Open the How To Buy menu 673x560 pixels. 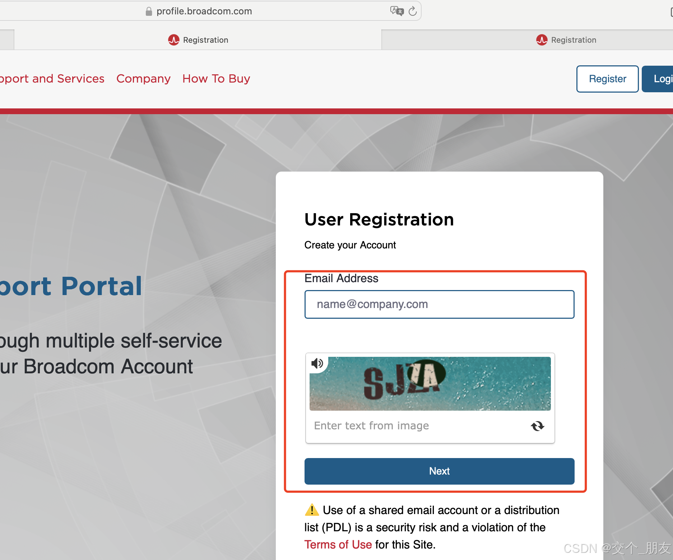coord(216,79)
